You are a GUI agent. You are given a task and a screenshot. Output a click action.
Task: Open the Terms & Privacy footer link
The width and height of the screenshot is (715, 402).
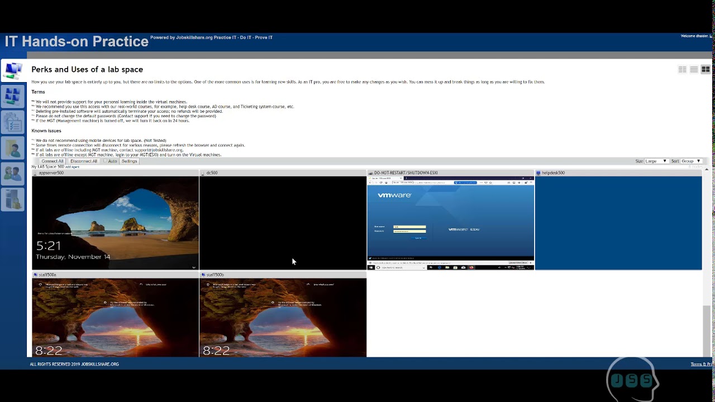point(702,364)
